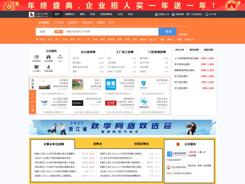Switch to the yellow 校园招聘会 tab
Image resolution: width=245 pixels, height=184 pixels.
point(142,144)
